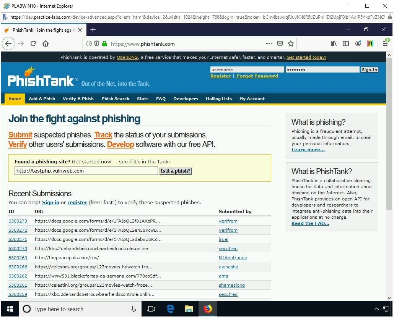The width and height of the screenshot is (394, 318).
Task: Toggle the Firefox sidebar view
Action: pos(346,44)
